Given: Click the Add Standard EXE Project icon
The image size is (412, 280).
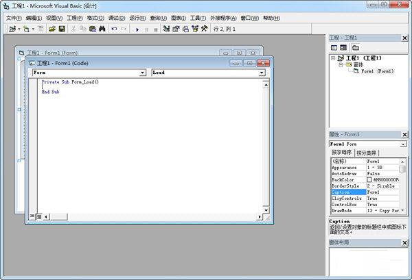Looking at the screenshot, I should [x=12, y=29].
